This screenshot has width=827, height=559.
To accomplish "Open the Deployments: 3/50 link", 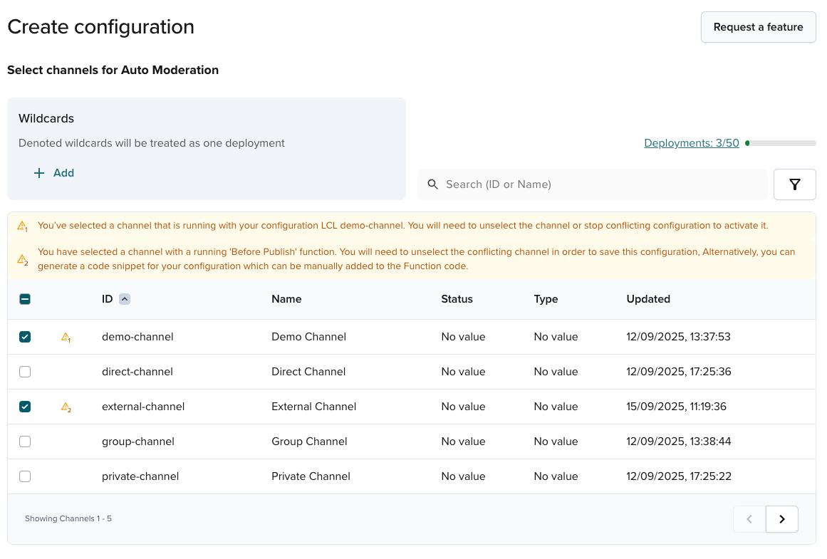I will [692, 142].
